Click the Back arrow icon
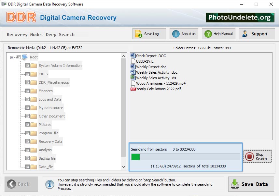The height and width of the screenshot is (196, 279). (11, 184)
